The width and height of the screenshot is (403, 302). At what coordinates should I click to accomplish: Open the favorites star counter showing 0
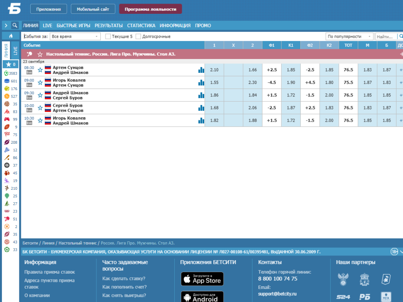(x=11, y=64)
